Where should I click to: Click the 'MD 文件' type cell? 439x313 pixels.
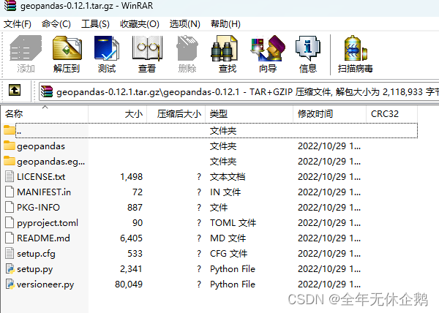228,238
